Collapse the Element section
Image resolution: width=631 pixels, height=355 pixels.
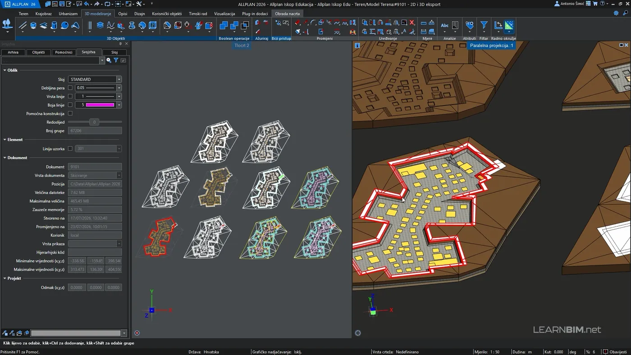tap(5, 140)
